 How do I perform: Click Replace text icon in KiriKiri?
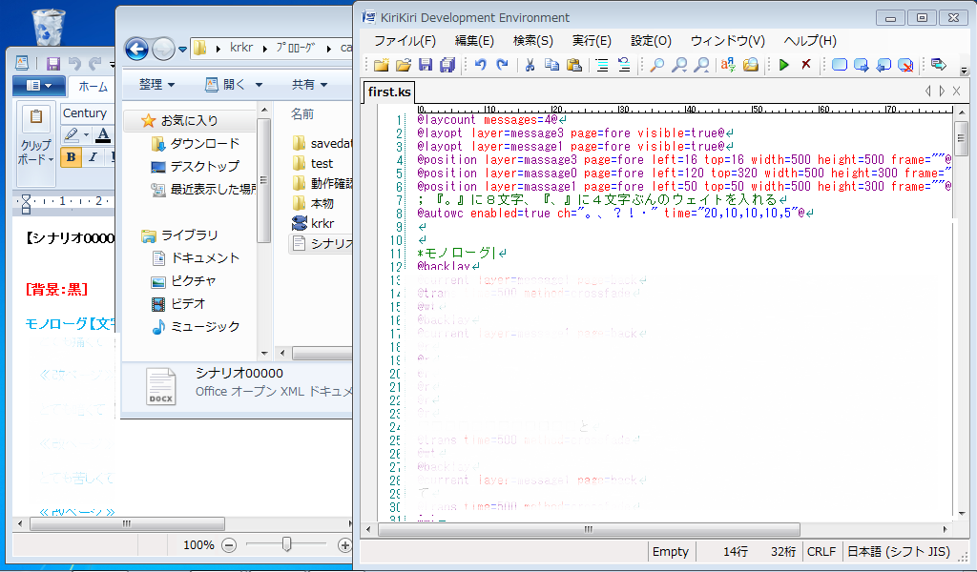point(728,65)
